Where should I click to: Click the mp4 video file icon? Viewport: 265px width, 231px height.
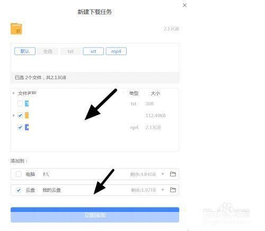(x=26, y=127)
